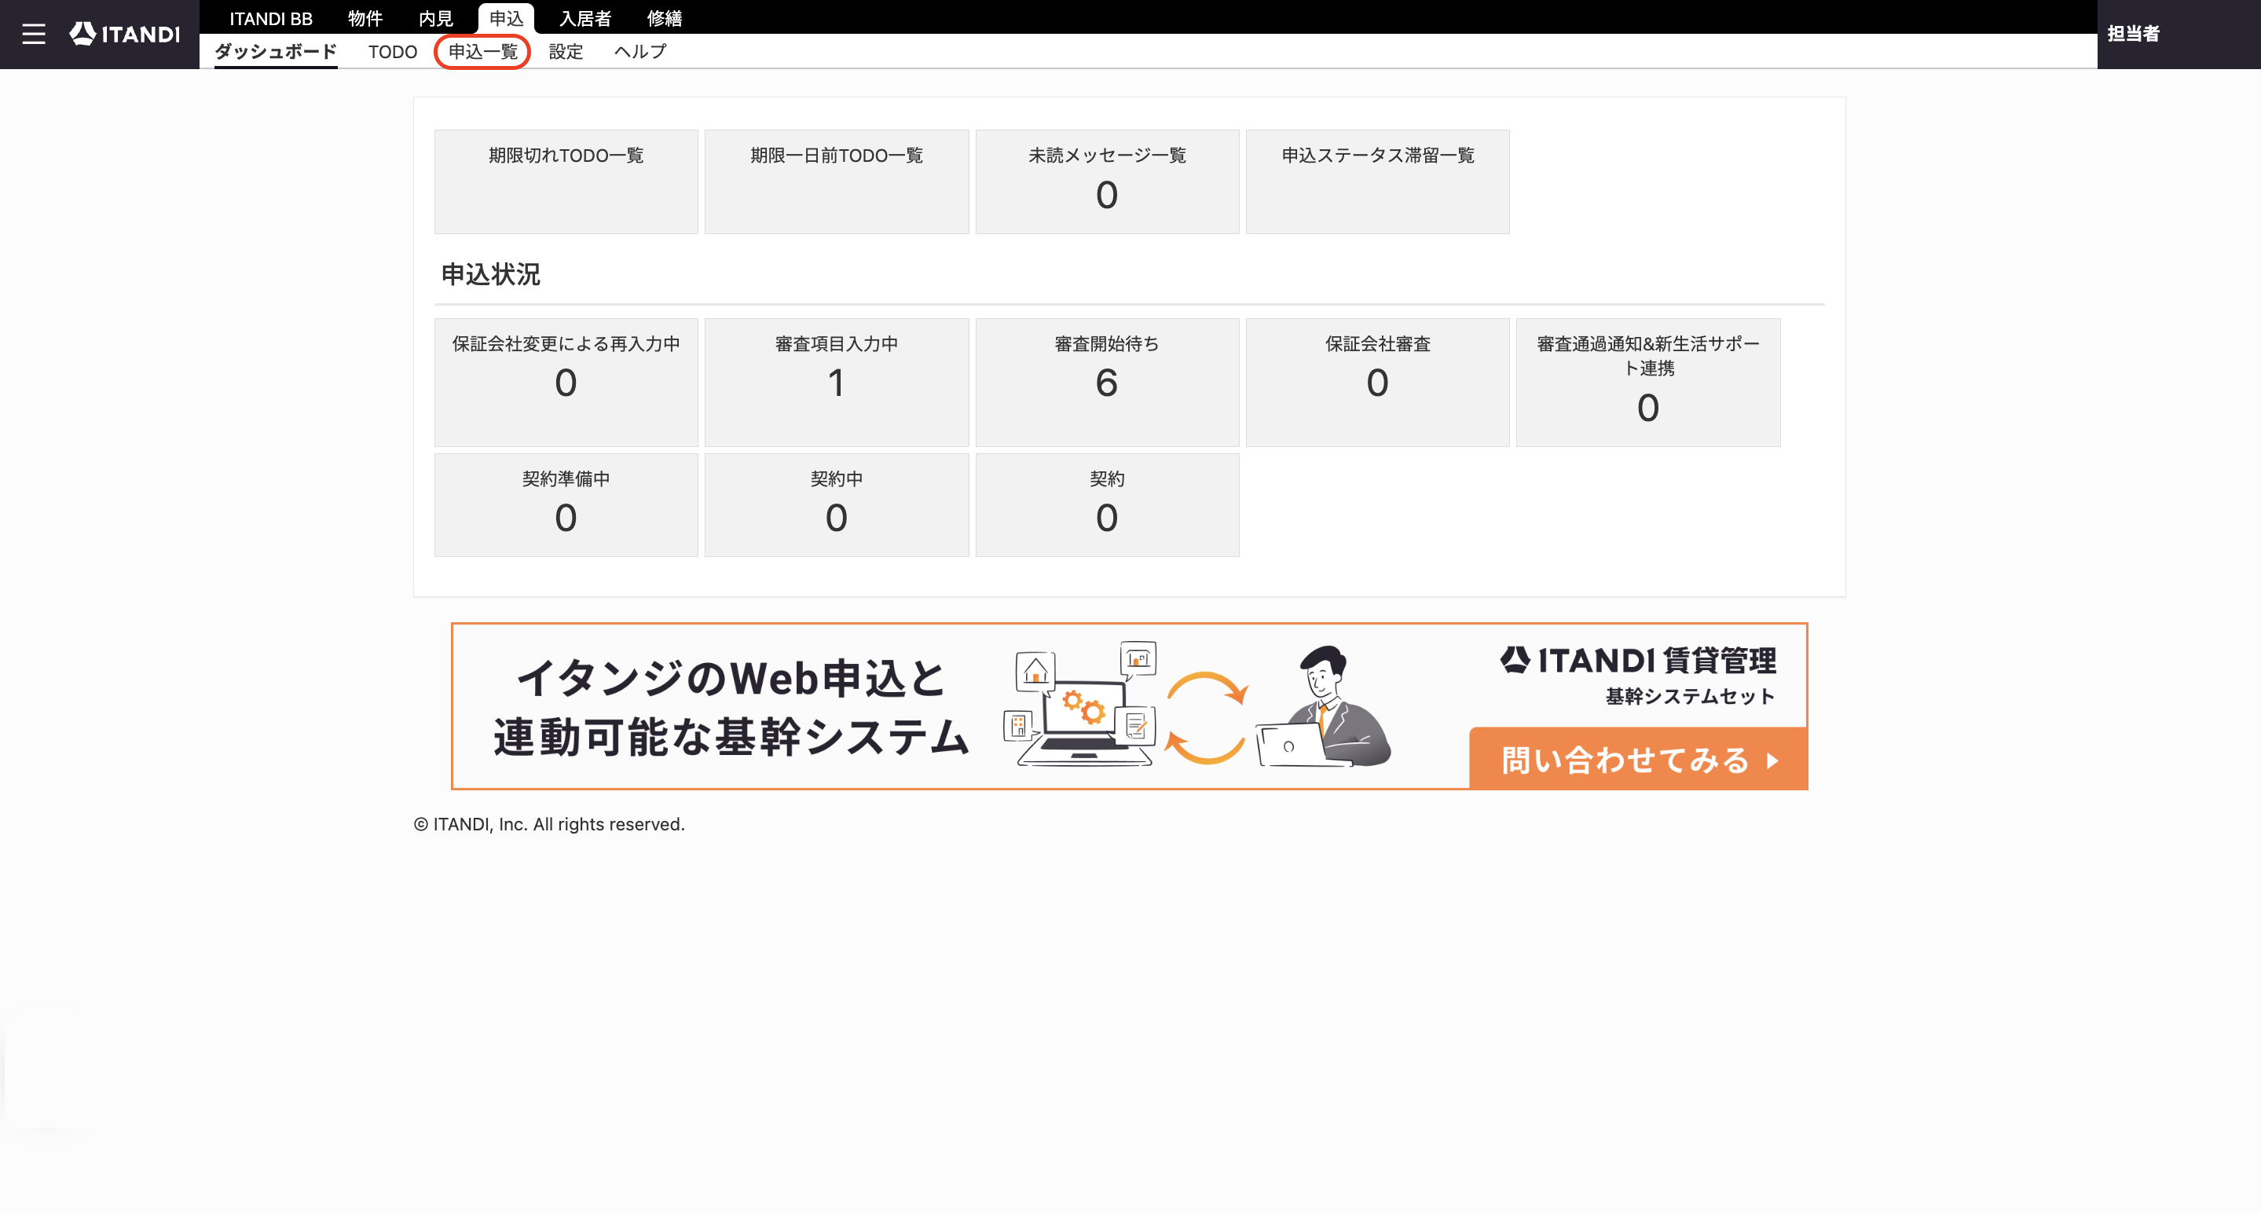
Task: Switch to the 内見 tab
Action: pyautogui.click(x=435, y=18)
